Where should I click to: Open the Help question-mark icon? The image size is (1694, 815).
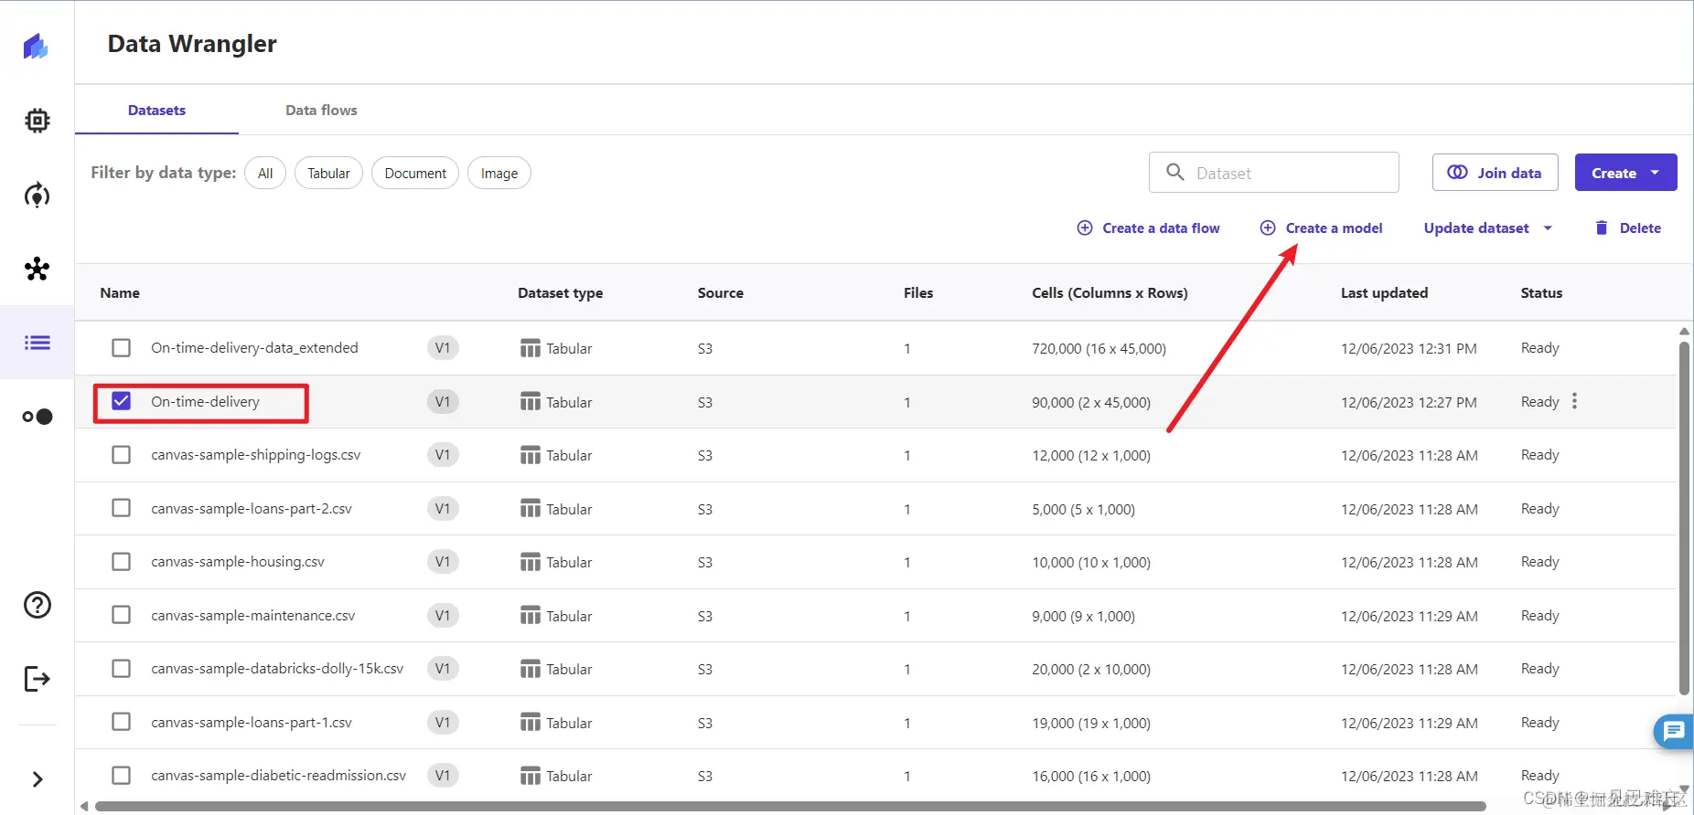pyautogui.click(x=37, y=605)
